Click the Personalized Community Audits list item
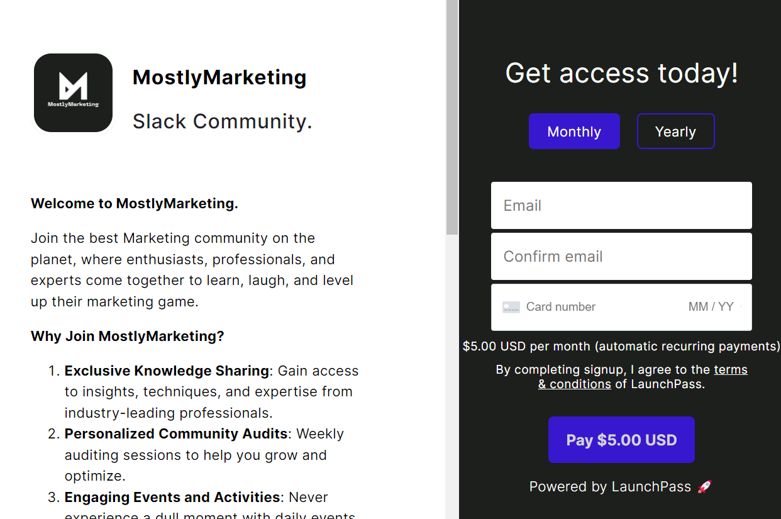 [204, 455]
